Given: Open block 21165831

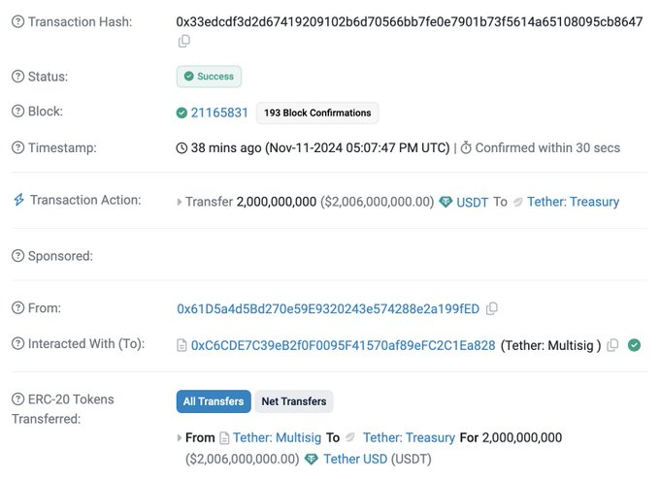Looking at the screenshot, I should coord(219,112).
